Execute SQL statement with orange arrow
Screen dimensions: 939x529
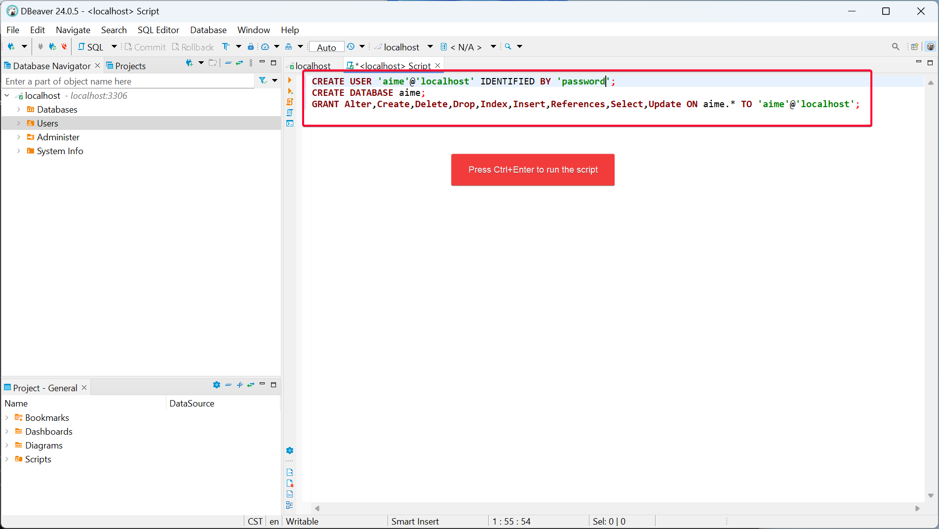tap(290, 80)
